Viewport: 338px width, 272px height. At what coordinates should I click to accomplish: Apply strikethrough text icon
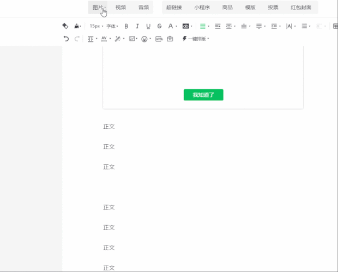click(159, 26)
